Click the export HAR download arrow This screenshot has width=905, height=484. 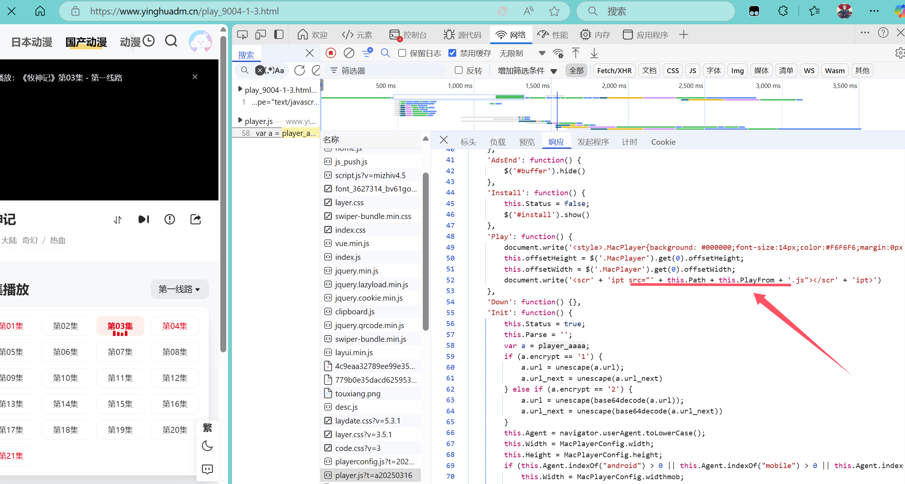coord(594,53)
